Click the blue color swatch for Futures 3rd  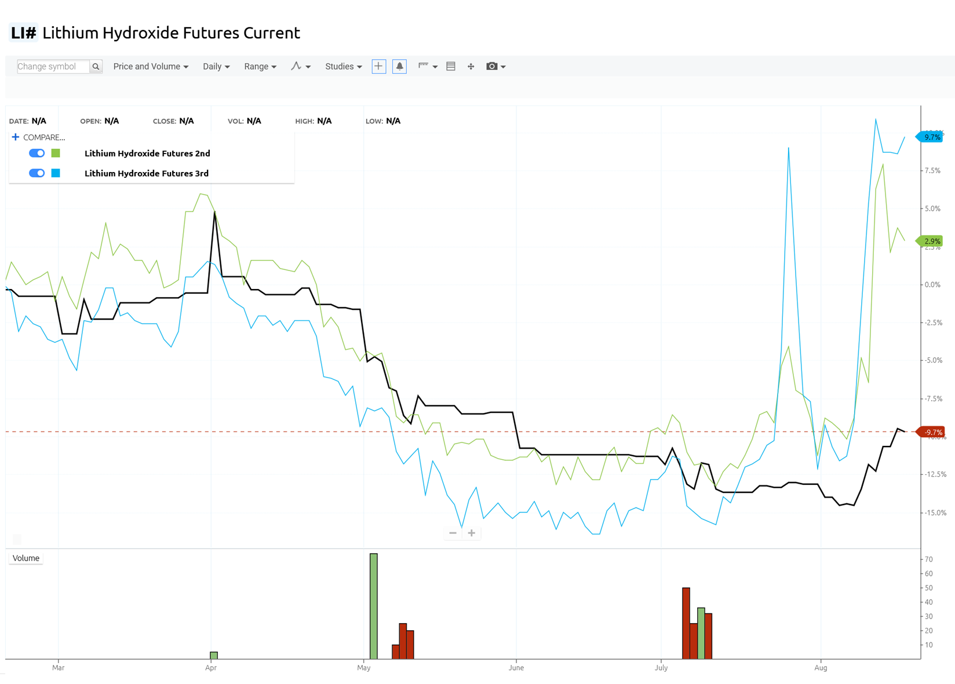pyautogui.click(x=56, y=173)
